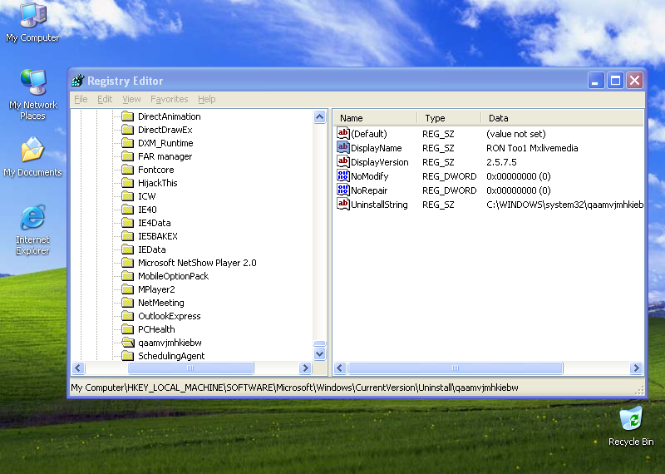Open the Edit menu

click(105, 99)
